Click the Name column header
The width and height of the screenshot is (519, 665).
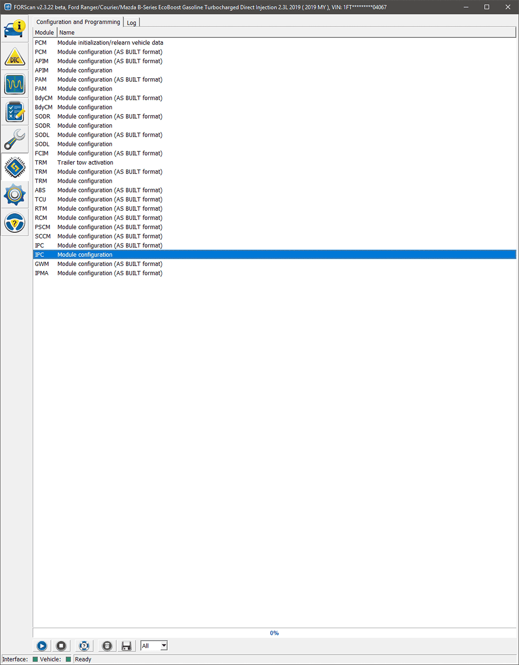pos(286,32)
